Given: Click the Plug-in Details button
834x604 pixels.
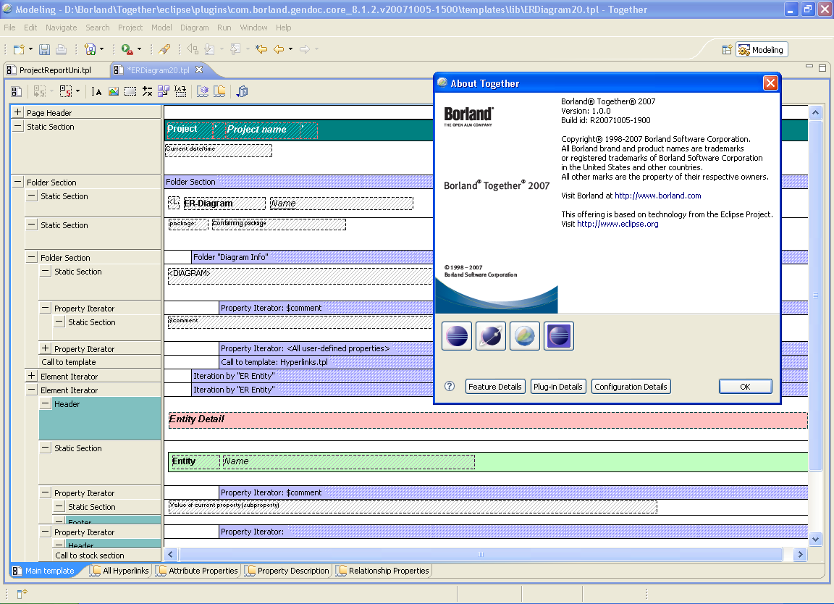Looking at the screenshot, I should [x=557, y=387].
